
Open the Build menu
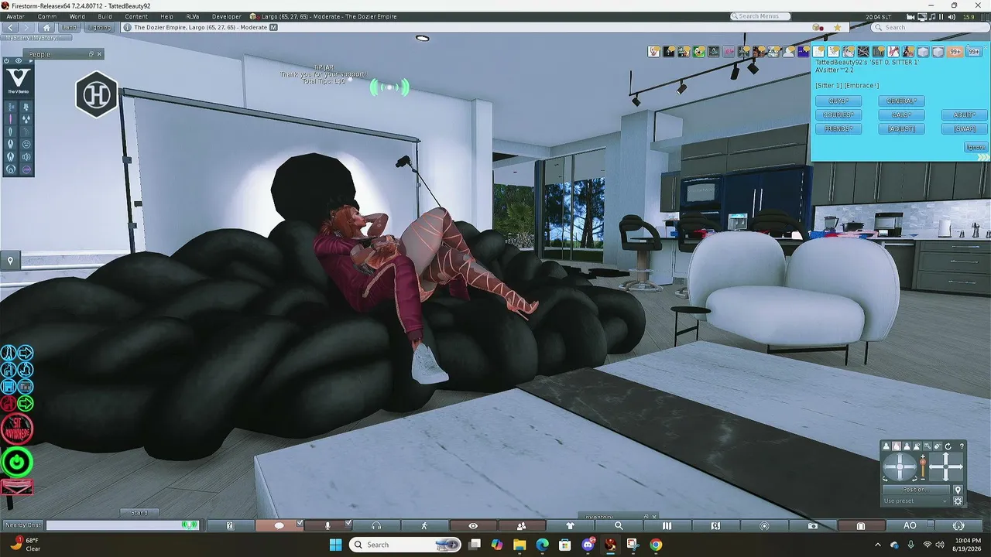[x=105, y=16]
